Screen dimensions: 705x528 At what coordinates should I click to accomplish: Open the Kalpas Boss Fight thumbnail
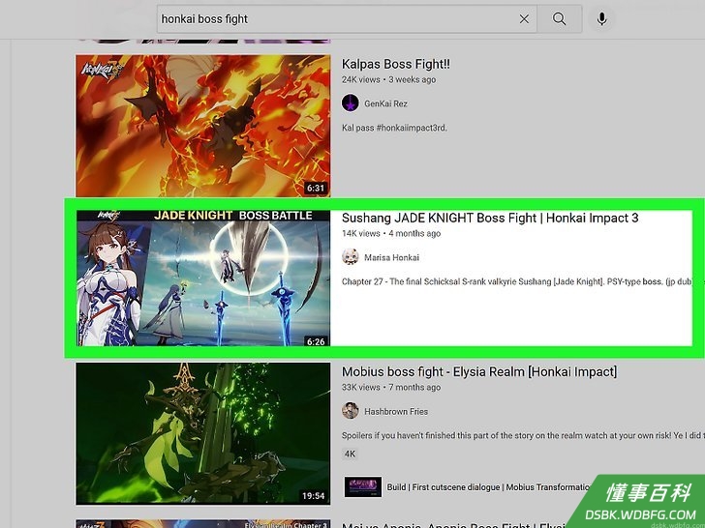(202, 126)
